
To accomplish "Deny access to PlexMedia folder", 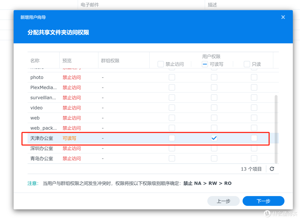I will point(172,88).
